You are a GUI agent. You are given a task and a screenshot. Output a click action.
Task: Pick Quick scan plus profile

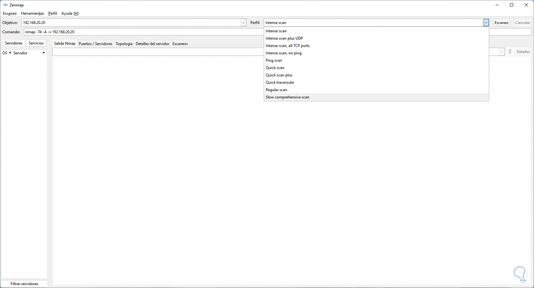(376, 75)
